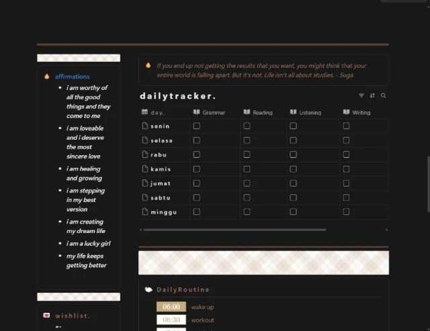Viewport: 430px width, 331px height.
Task: Tick the Grammar checkbox for senin
Action: point(197,126)
